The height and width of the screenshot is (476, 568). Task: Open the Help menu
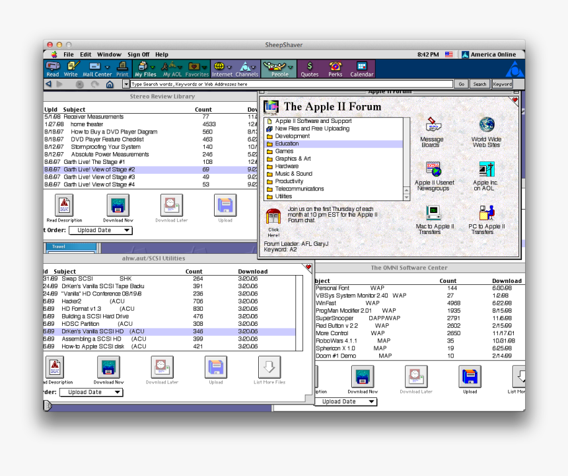pyautogui.click(x=162, y=54)
